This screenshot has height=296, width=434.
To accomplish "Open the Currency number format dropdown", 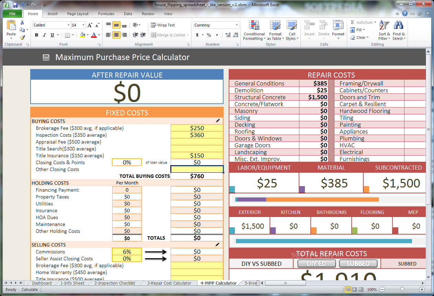I will [x=237, y=25].
